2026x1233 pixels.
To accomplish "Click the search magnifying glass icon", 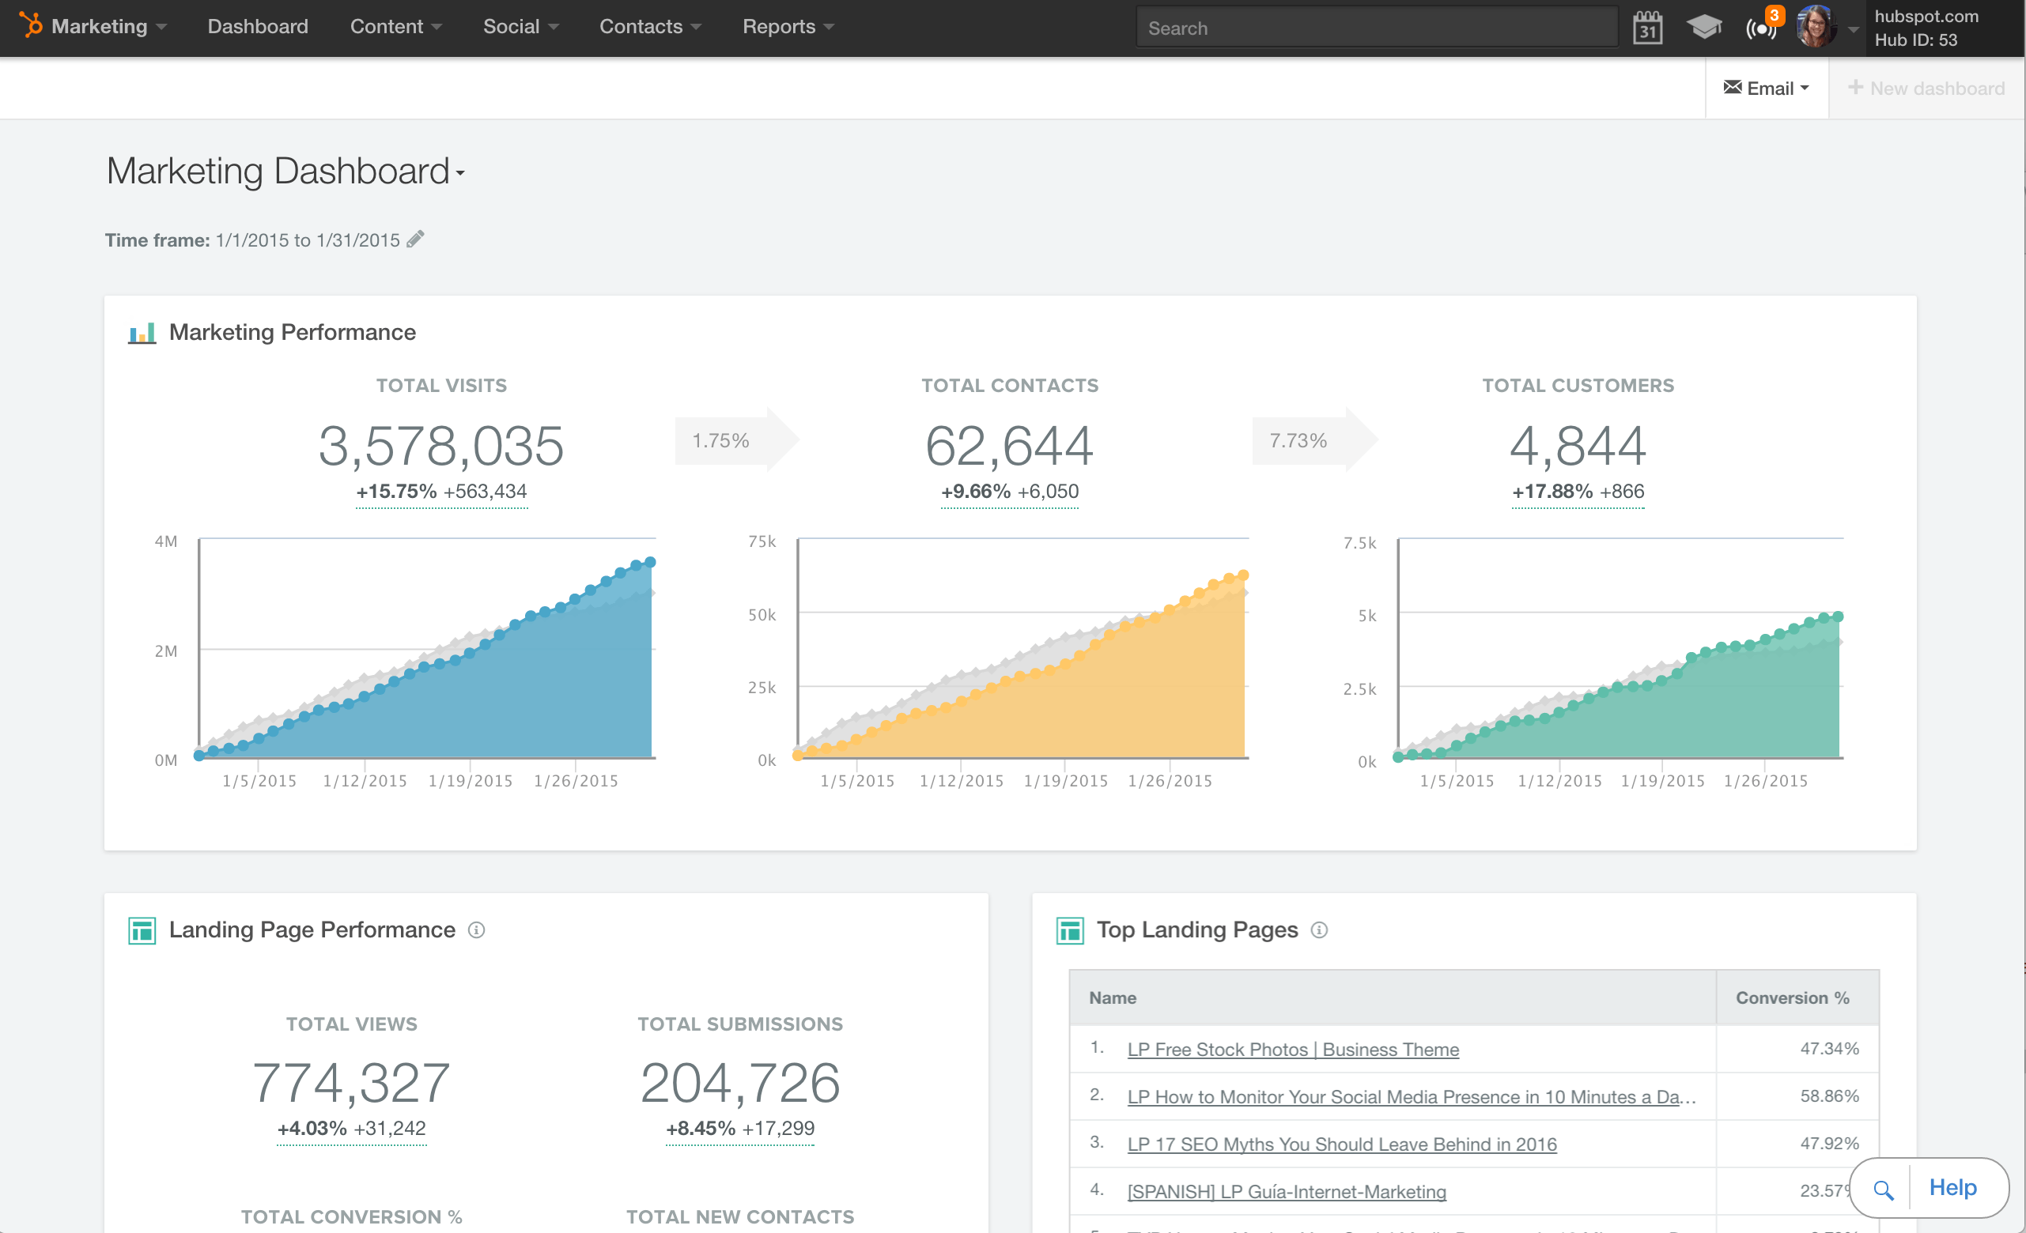I will coord(1884,1190).
